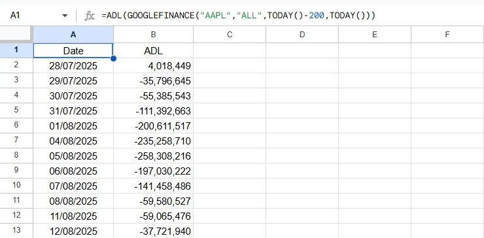Select cell with date 04/08/2025
Screen dimensions: 484x238
pyautogui.click(x=73, y=141)
